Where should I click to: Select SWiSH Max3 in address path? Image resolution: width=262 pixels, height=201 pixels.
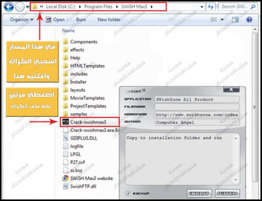pos(134,7)
